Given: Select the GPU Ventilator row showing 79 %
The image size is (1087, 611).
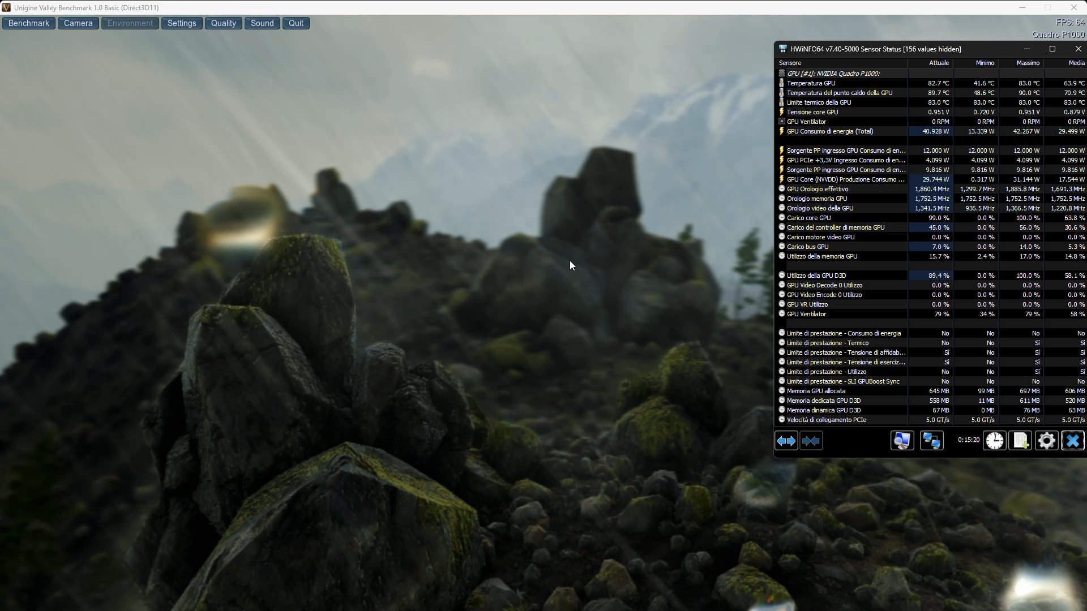Looking at the screenshot, I should coord(930,314).
